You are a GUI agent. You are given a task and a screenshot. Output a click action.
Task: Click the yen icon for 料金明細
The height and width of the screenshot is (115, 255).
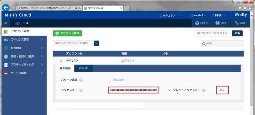6,48
